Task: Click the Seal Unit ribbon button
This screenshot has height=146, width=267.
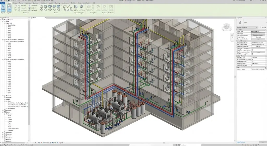Action: tap(22, 6)
